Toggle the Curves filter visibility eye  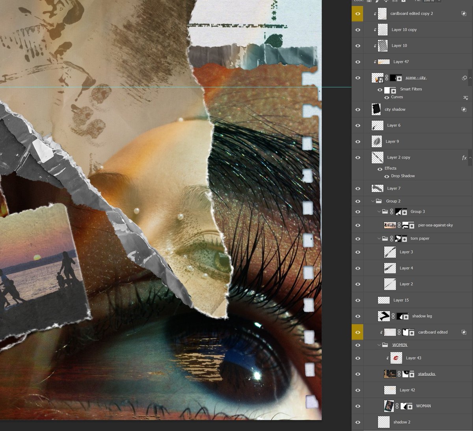tap(387, 97)
